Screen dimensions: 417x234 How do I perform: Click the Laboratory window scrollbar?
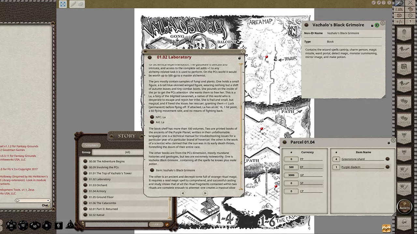pyautogui.click(x=241, y=127)
